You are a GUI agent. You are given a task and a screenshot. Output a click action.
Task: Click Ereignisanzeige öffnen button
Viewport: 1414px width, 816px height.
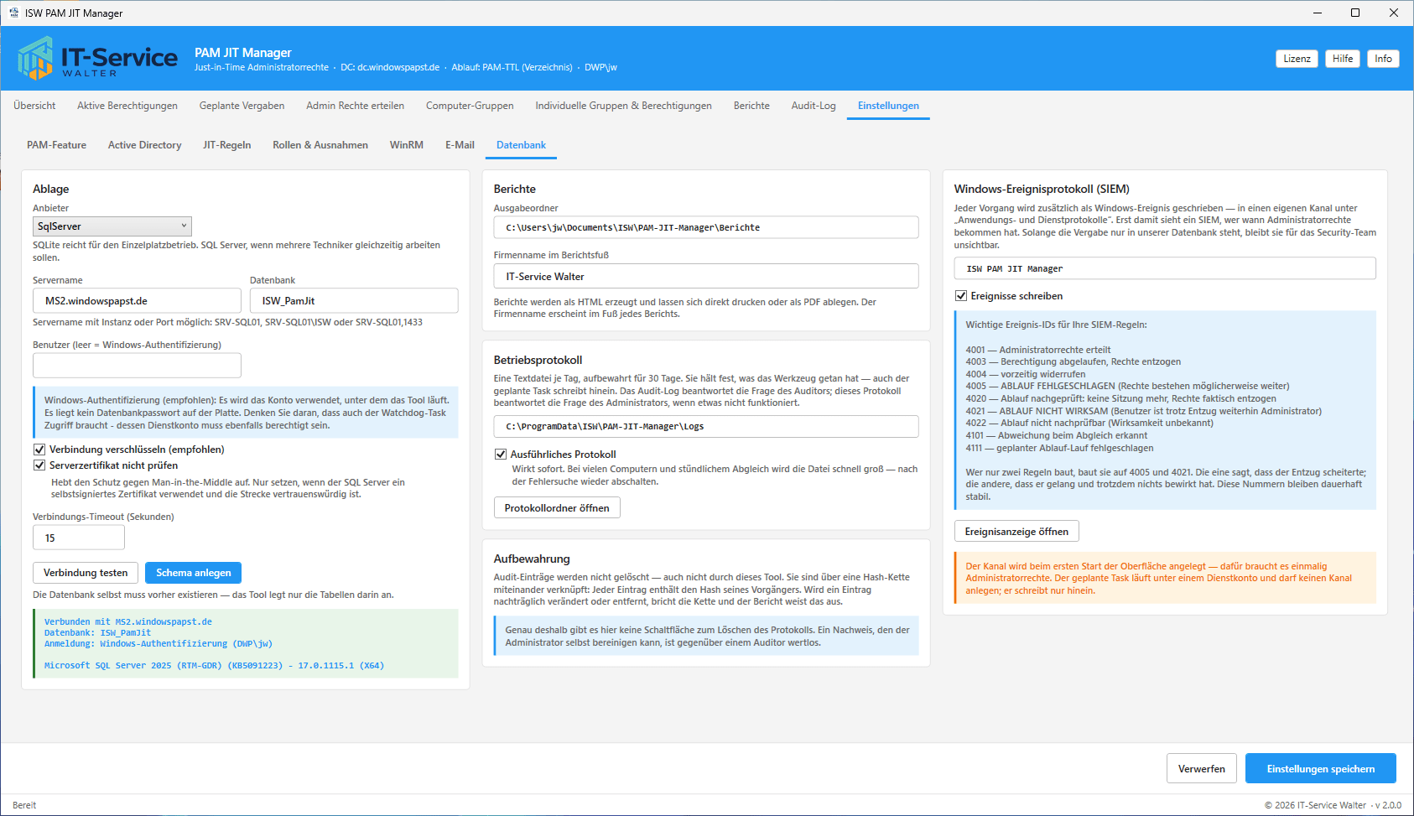(x=1016, y=532)
